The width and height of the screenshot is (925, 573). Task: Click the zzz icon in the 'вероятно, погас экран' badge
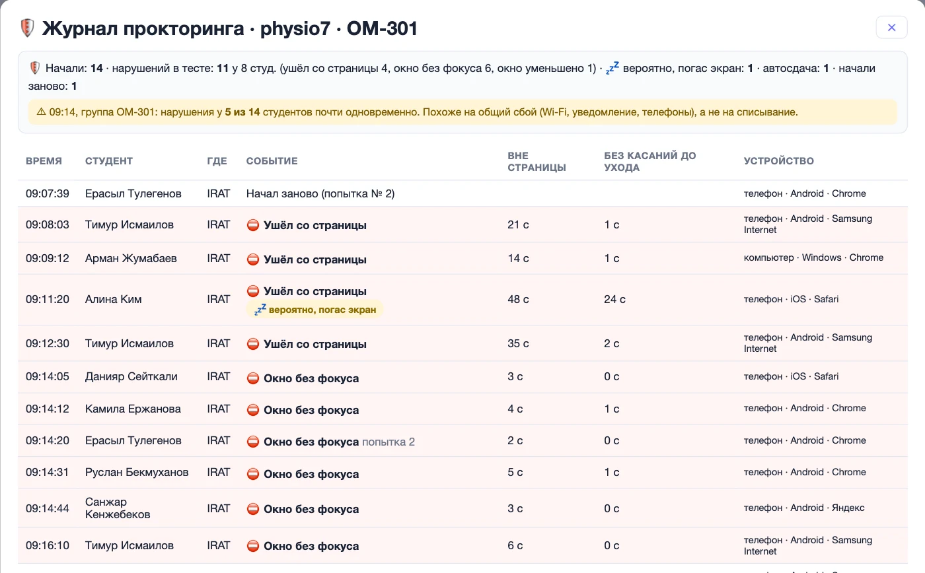coord(260,310)
